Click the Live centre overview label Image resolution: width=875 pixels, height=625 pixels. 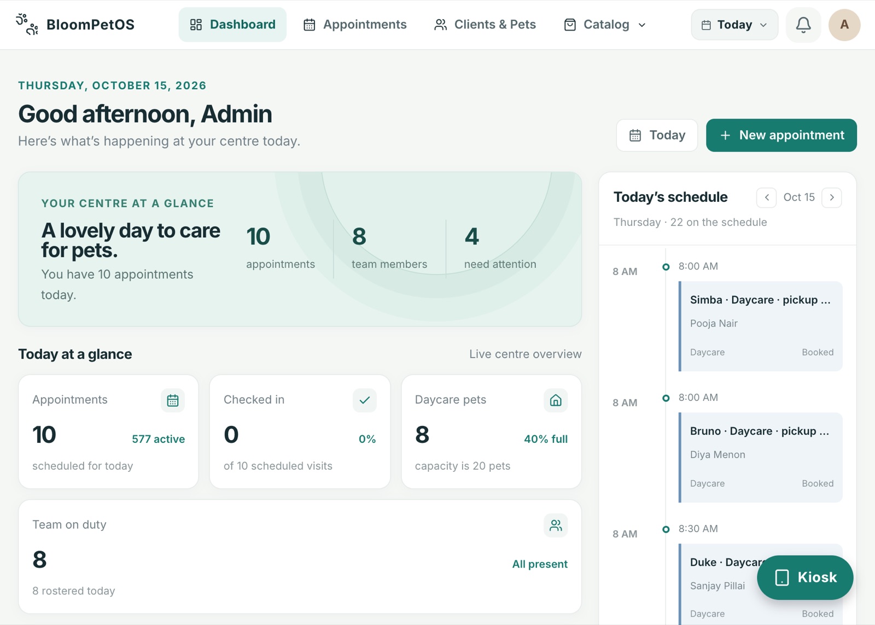pos(525,354)
